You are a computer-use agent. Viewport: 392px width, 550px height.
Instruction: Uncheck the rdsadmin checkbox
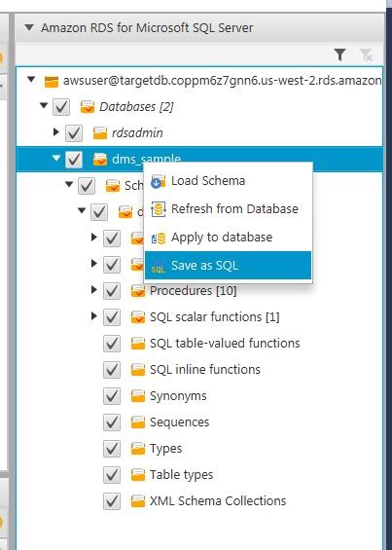74,133
